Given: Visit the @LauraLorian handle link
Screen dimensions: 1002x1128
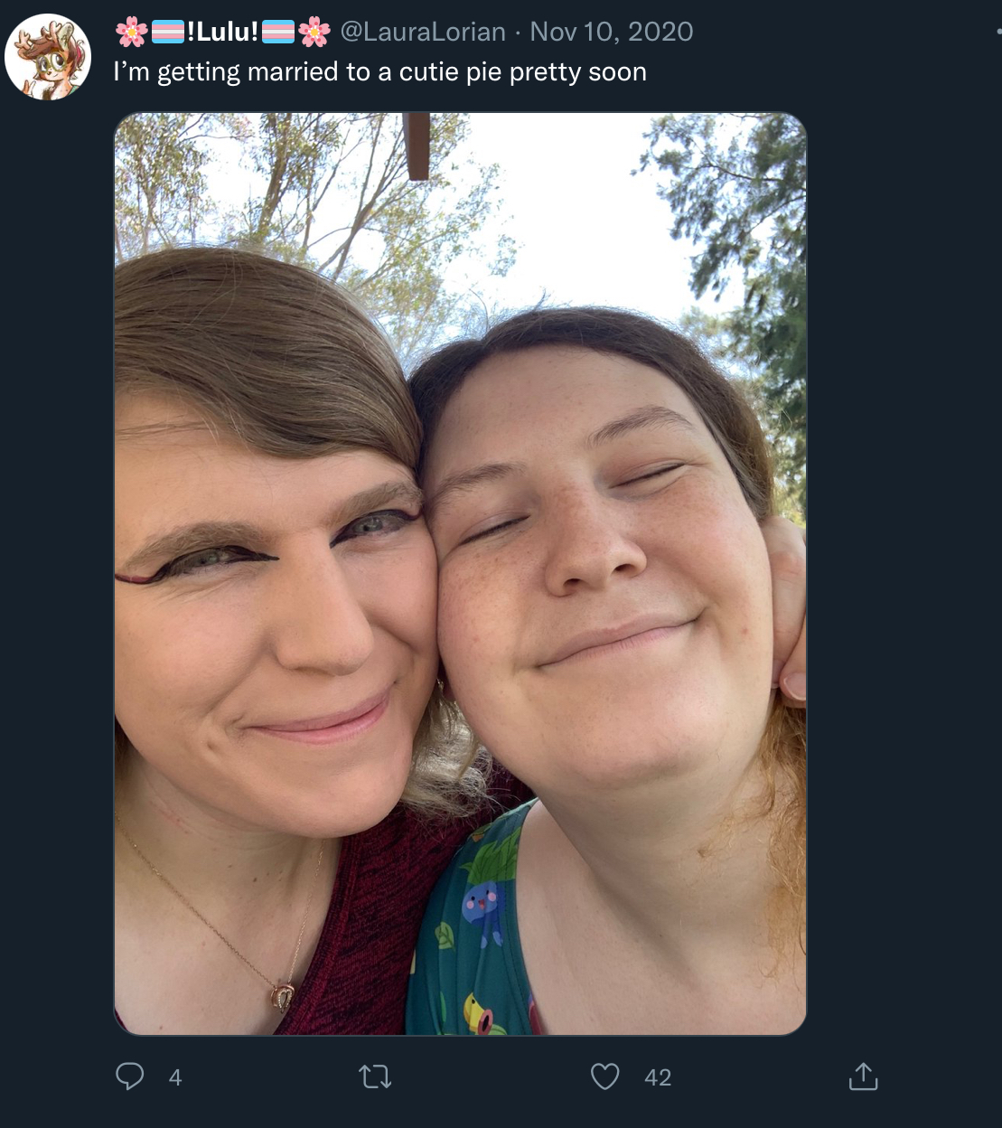Looking at the screenshot, I should [x=422, y=32].
